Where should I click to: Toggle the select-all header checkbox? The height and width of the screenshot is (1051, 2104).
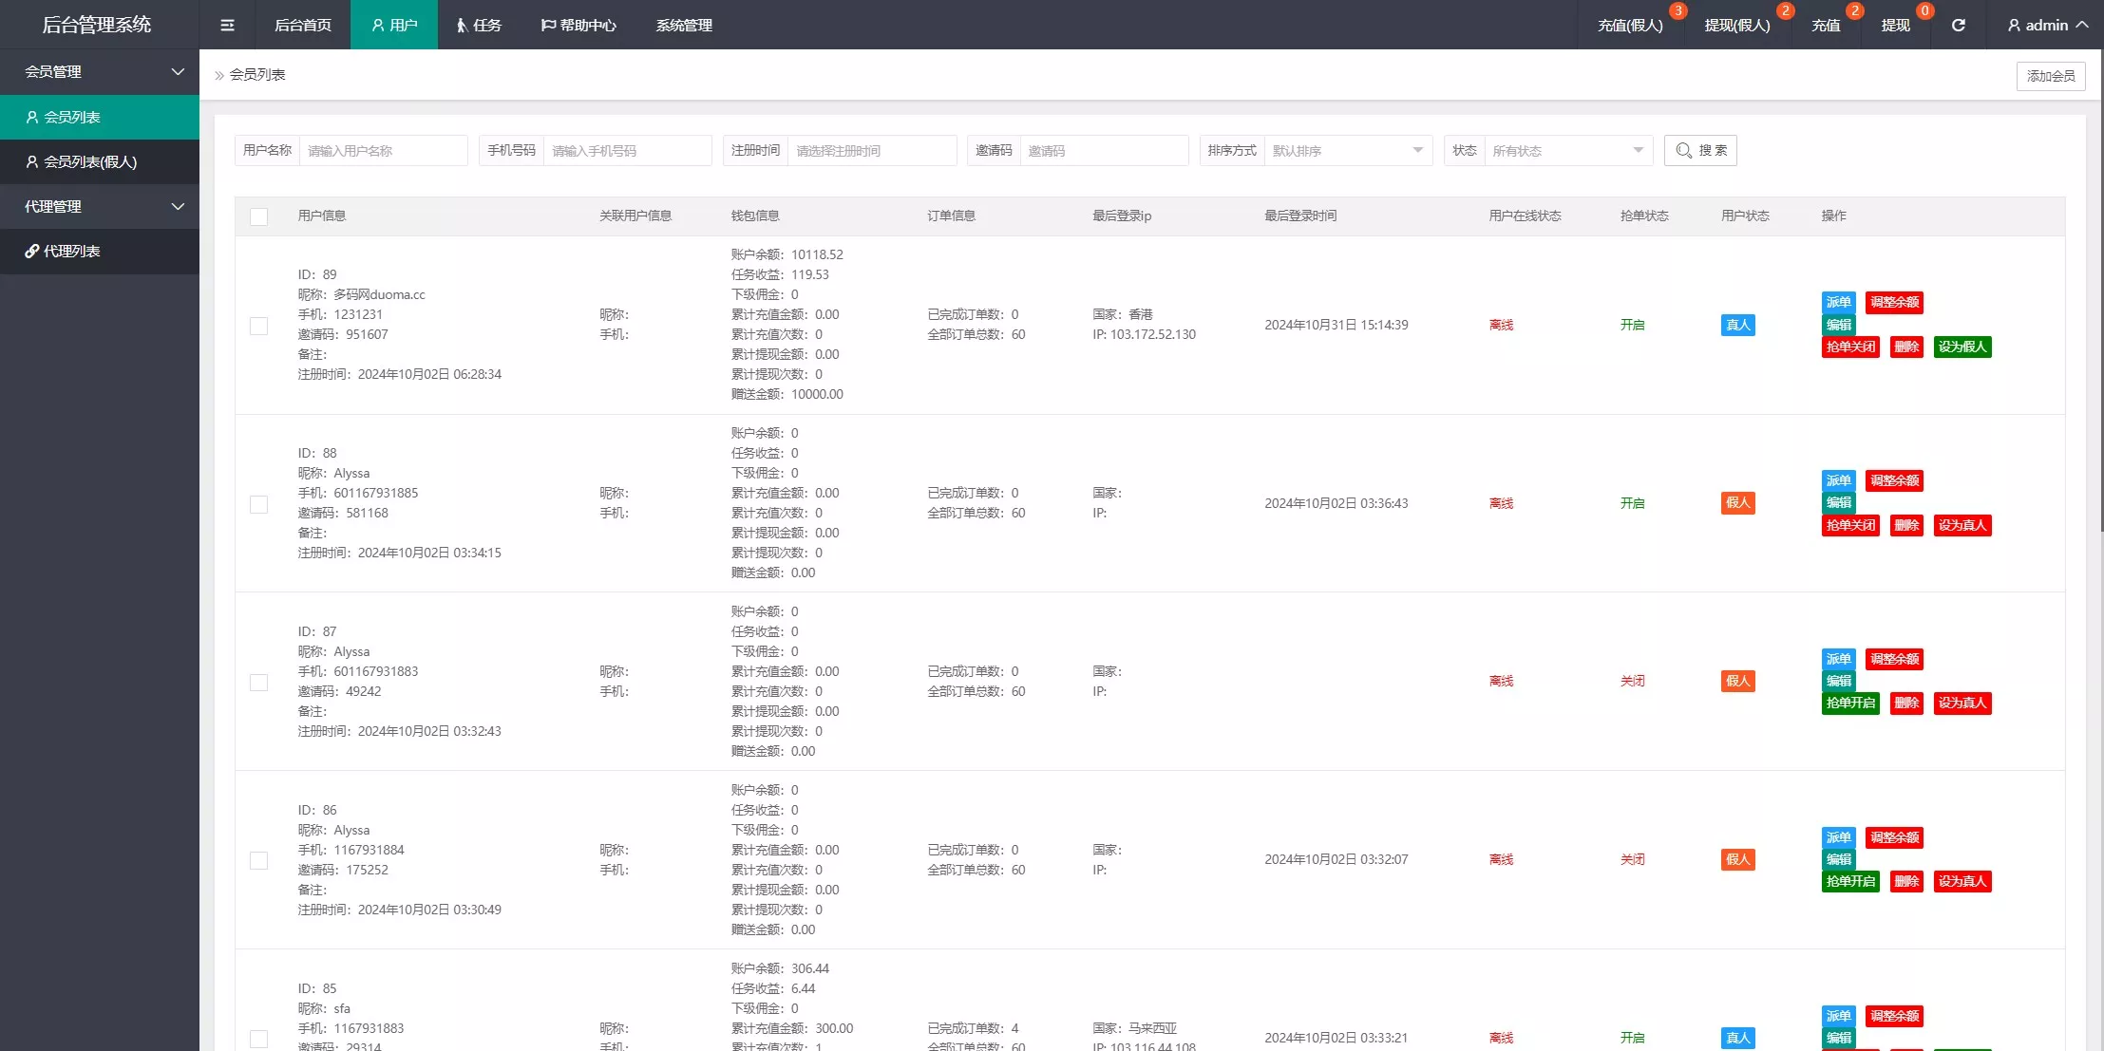[x=258, y=216]
